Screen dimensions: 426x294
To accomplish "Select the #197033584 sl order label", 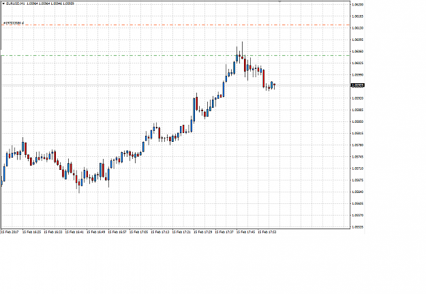I will (x=14, y=23).
